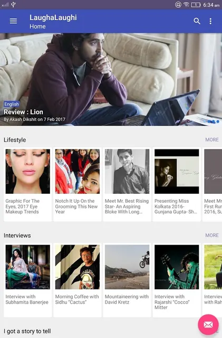Click the author line 'By Akash Dikshit'

(x=34, y=119)
